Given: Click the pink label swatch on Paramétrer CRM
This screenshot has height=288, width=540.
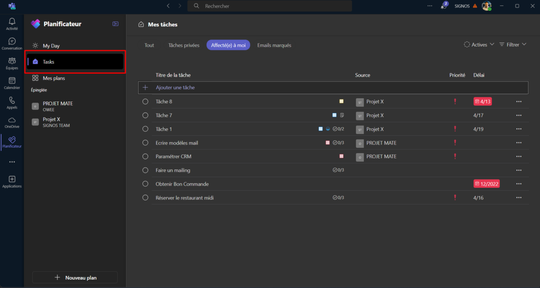Looking at the screenshot, I should pos(341,156).
